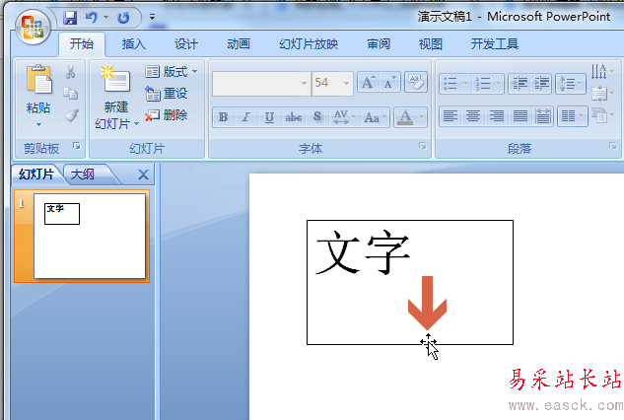This screenshot has height=420, width=624.
Task: Open the font name dropdown arrow
Action: pyautogui.click(x=304, y=83)
